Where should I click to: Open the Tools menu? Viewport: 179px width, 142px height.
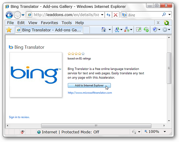pos(67,23)
